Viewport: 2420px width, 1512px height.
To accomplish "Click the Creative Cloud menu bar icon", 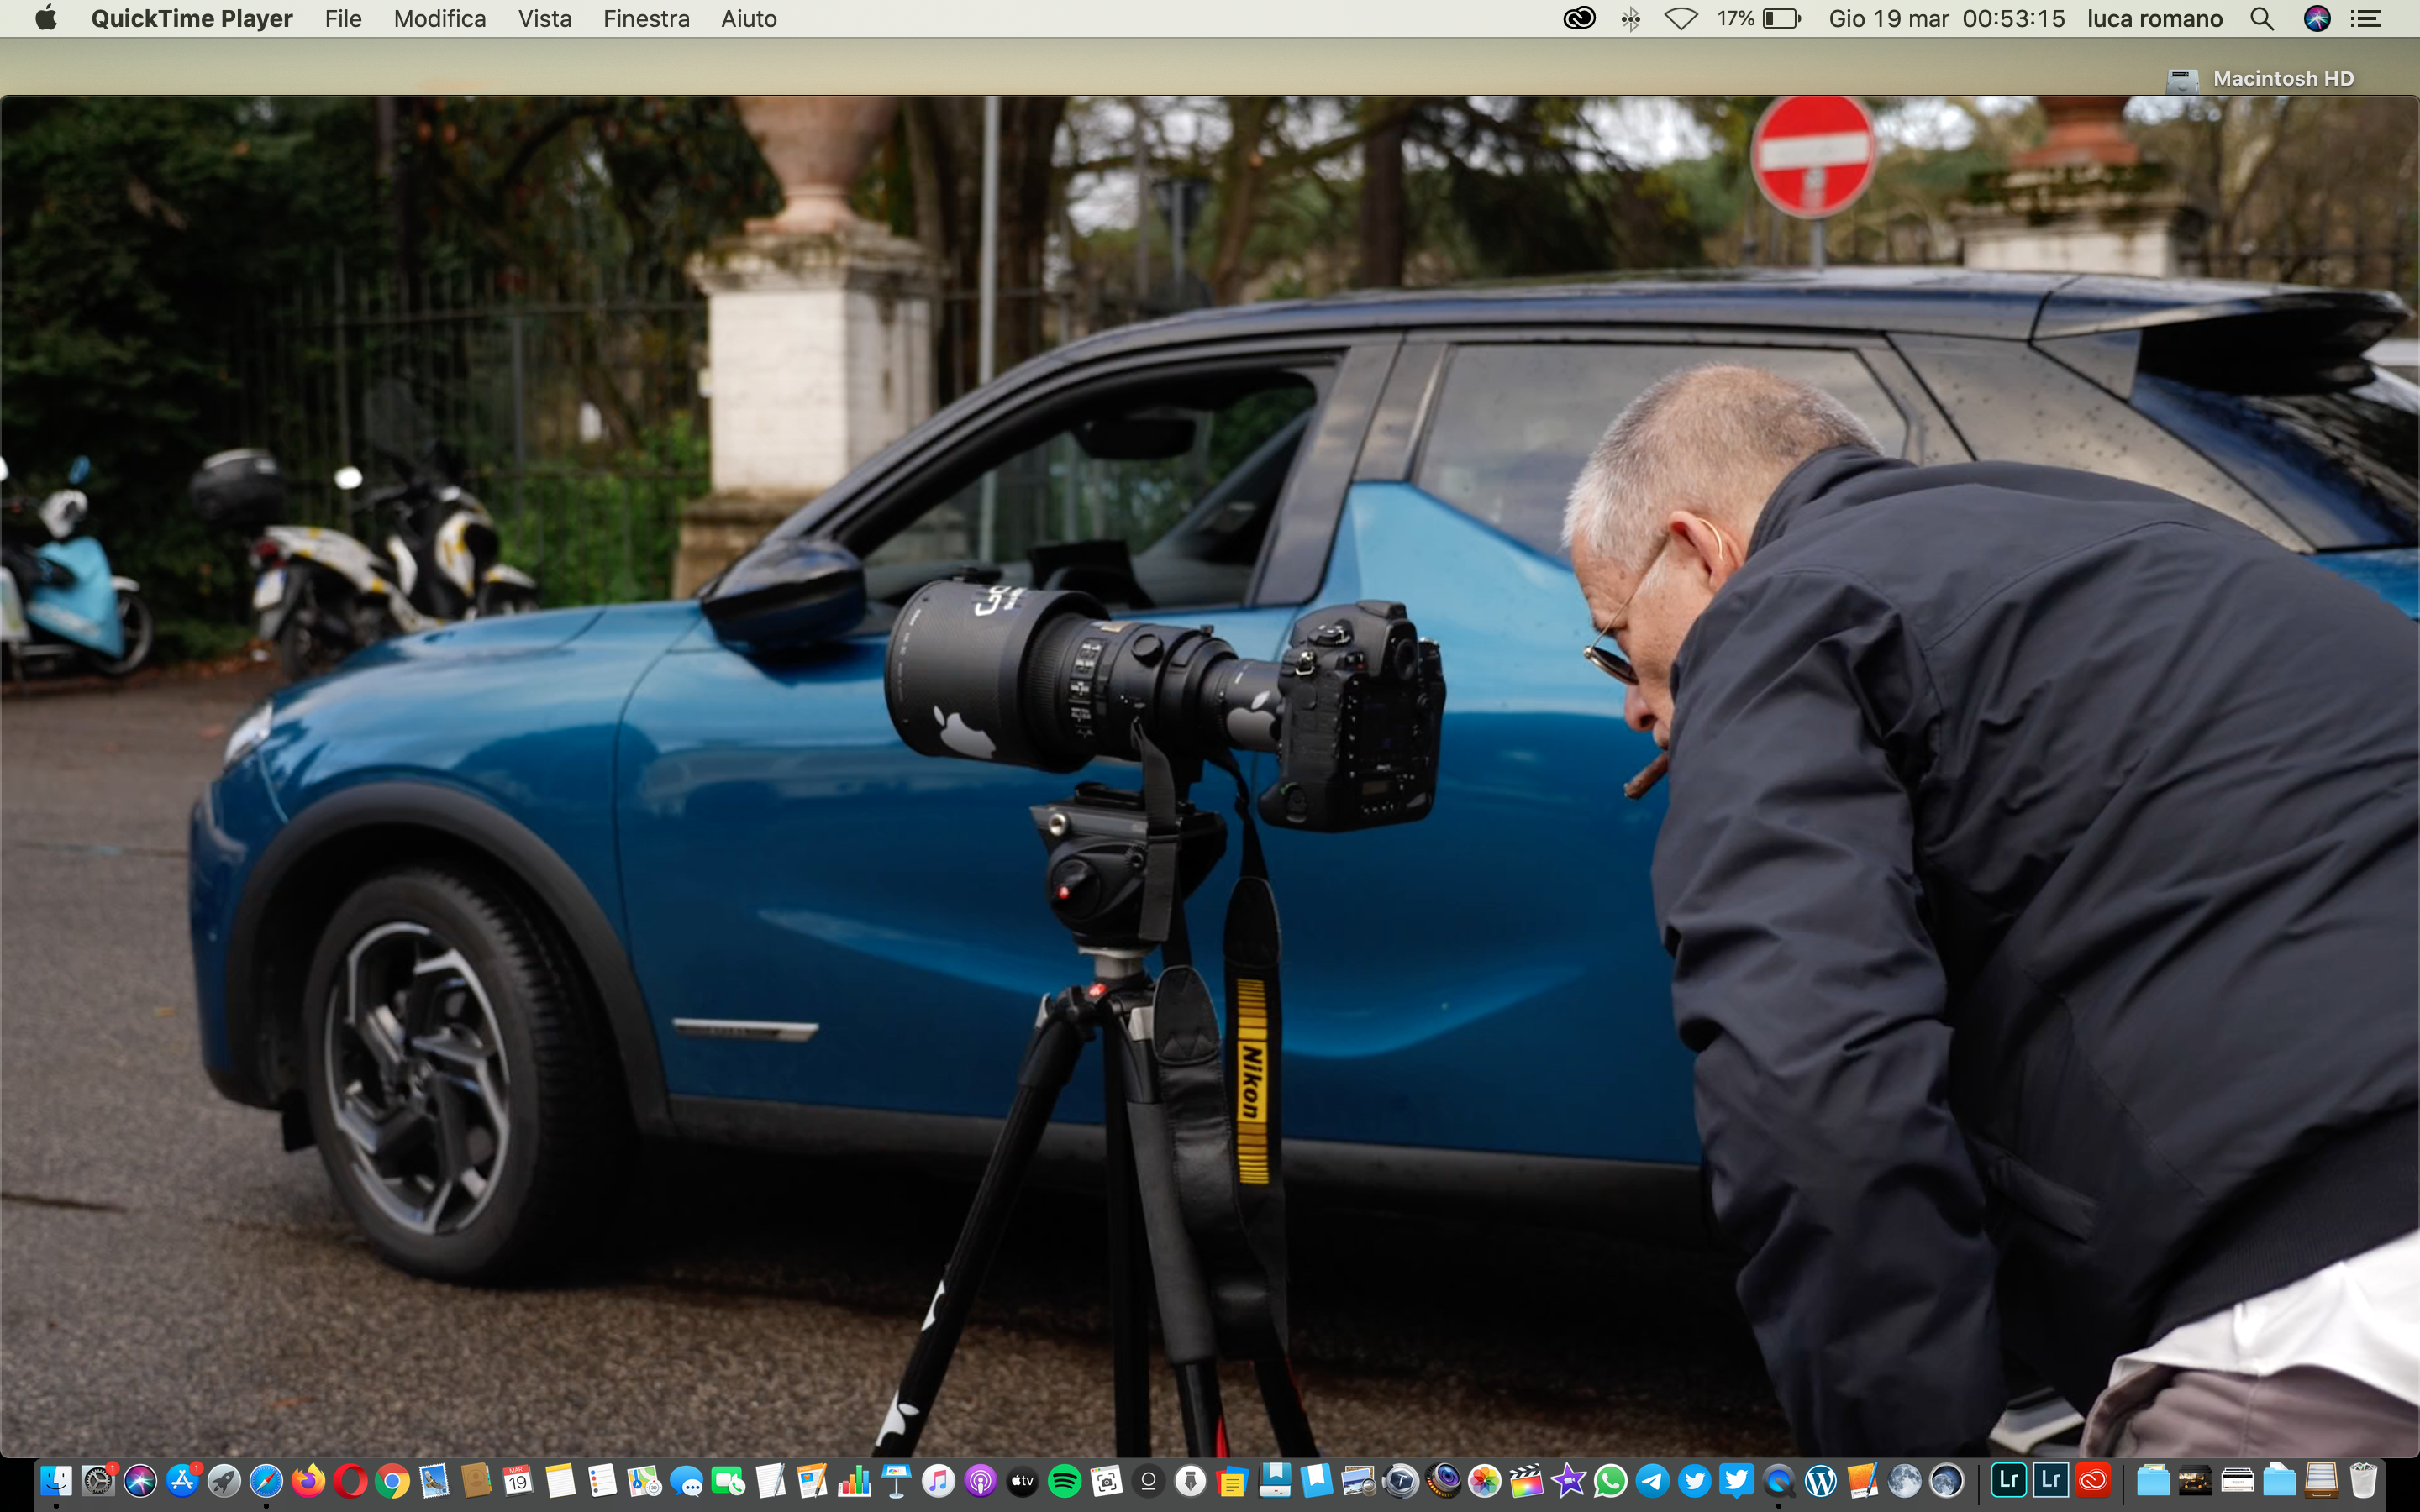I will [1579, 19].
